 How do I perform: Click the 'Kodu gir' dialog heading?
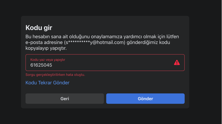(39, 28)
